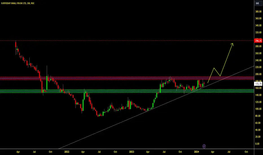The height and width of the screenshot is (155, 263).
Task: Click the 220.00 price axis label
Action: pos(258,67)
